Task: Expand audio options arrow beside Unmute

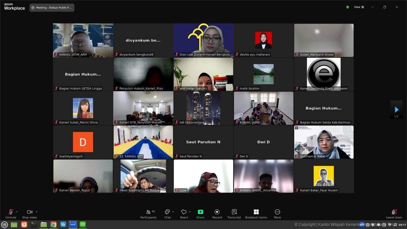Action: pos(17,212)
